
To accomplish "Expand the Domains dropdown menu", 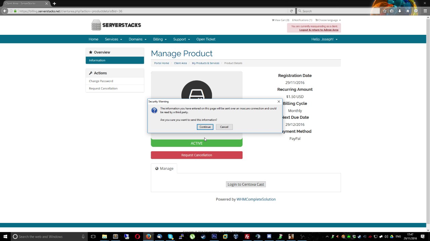I will pos(137,39).
